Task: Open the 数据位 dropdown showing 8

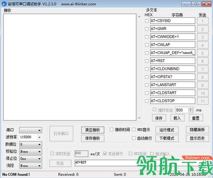Action: point(31,144)
